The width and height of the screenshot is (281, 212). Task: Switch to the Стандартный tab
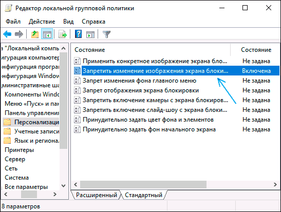point(143,195)
